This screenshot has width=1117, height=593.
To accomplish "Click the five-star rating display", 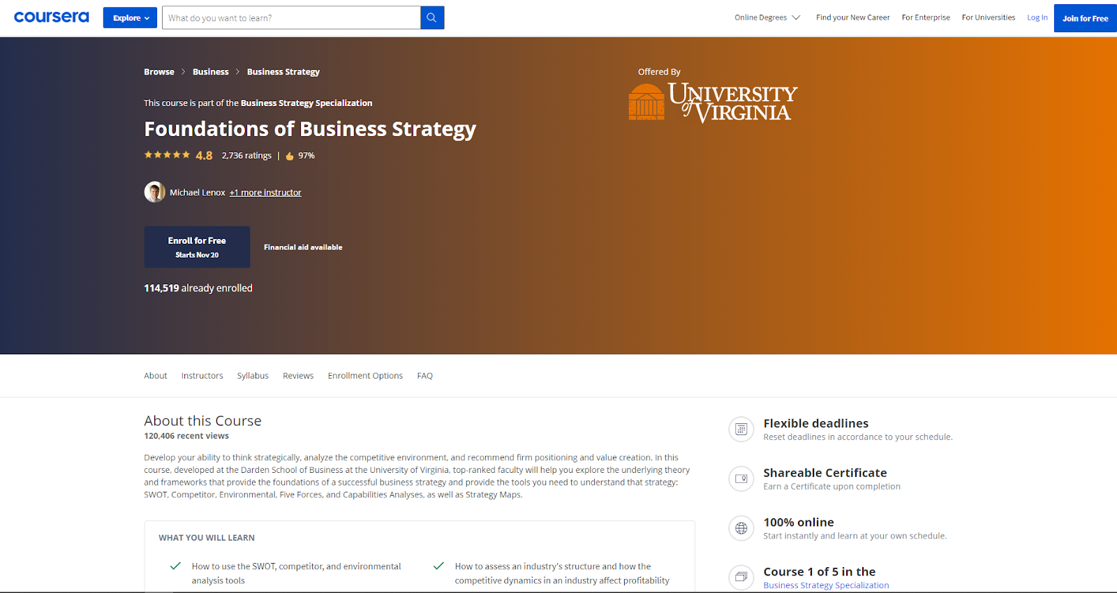I will [x=167, y=155].
